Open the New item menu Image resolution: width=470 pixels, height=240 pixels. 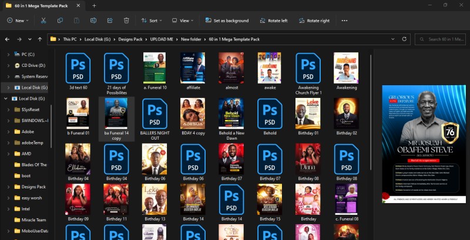click(18, 21)
